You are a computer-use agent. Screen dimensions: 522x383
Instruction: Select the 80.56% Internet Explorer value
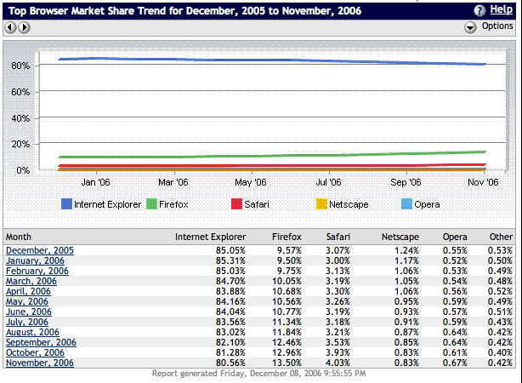(230, 363)
